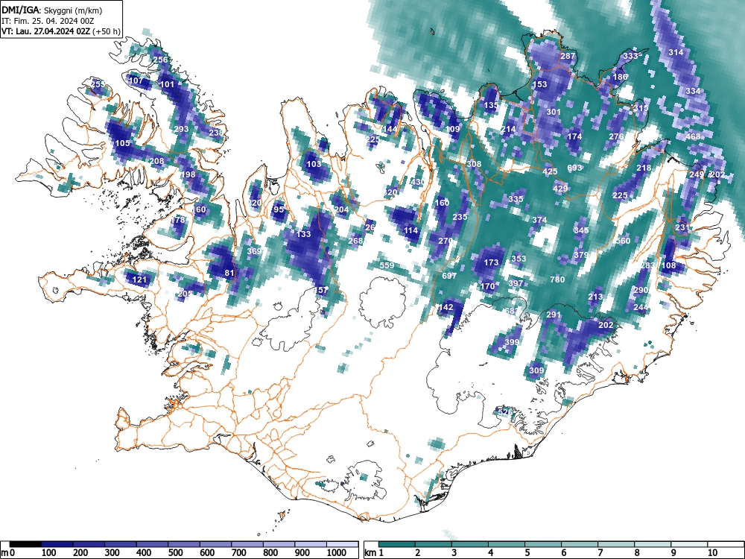Click visibility value 309 on the map
This screenshot has height=559, width=745.
click(x=536, y=370)
